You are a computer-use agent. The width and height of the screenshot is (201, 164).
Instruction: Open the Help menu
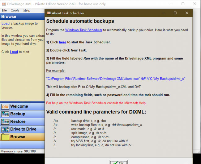27,11
